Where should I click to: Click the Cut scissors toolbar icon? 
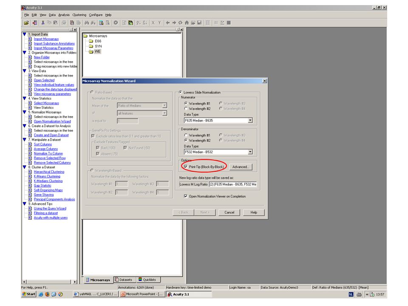(x=43, y=23)
